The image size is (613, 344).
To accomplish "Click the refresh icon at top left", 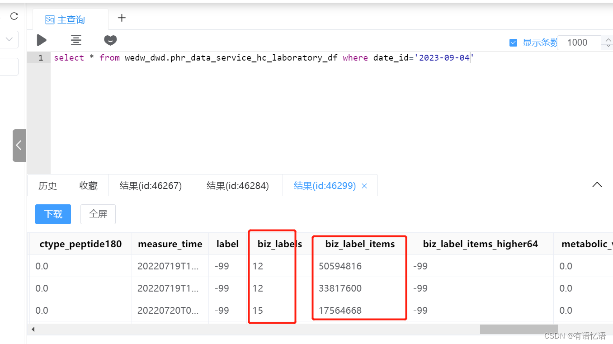I will (14, 16).
